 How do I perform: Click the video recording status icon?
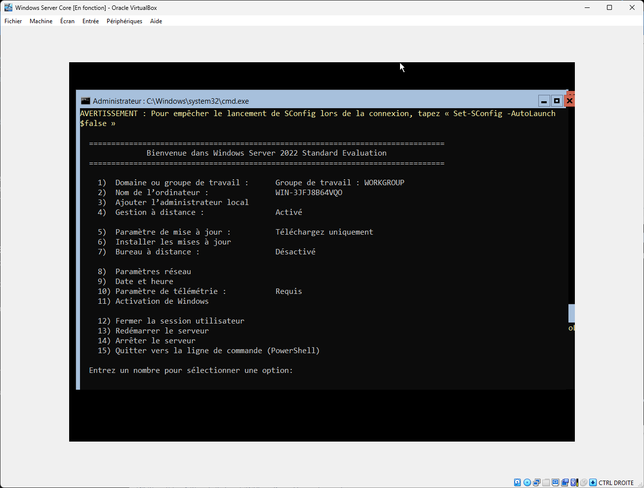(x=564, y=483)
